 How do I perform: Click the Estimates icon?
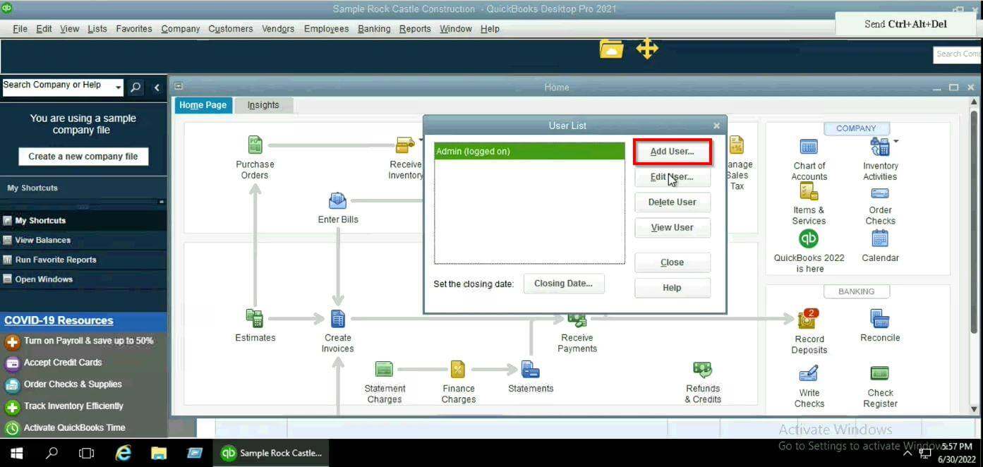click(x=255, y=320)
